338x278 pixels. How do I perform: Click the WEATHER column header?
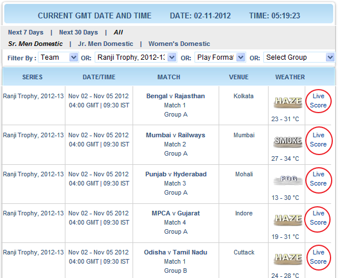click(290, 77)
